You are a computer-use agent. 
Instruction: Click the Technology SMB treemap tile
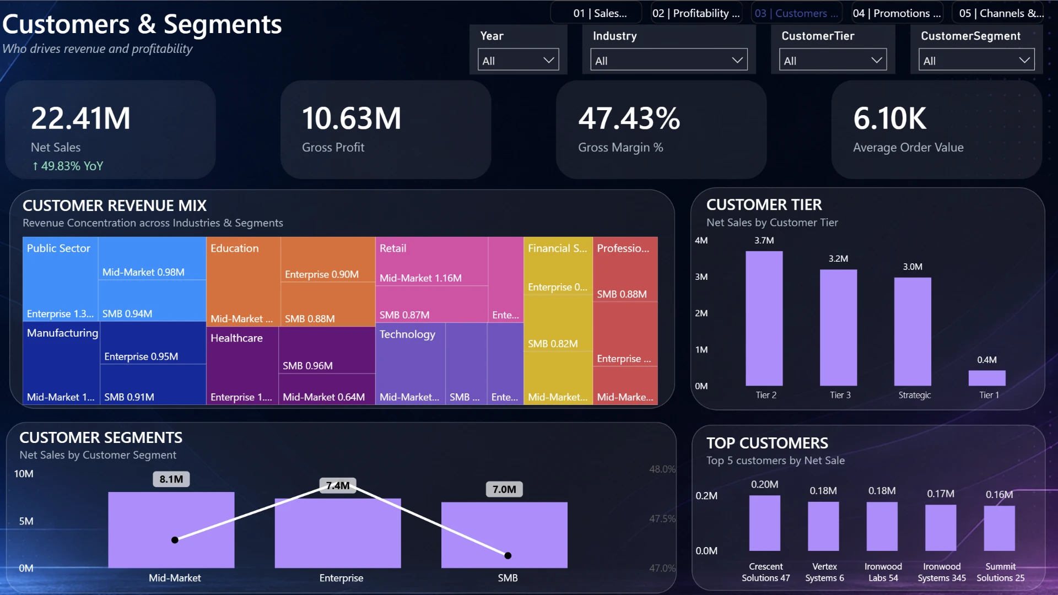[x=466, y=364]
